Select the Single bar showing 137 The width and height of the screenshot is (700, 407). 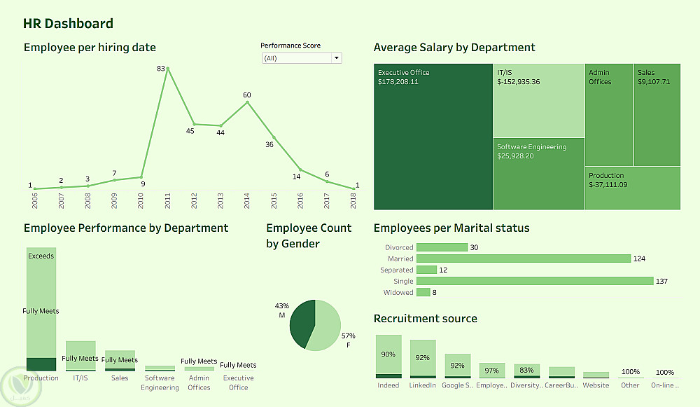pos(535,281)
